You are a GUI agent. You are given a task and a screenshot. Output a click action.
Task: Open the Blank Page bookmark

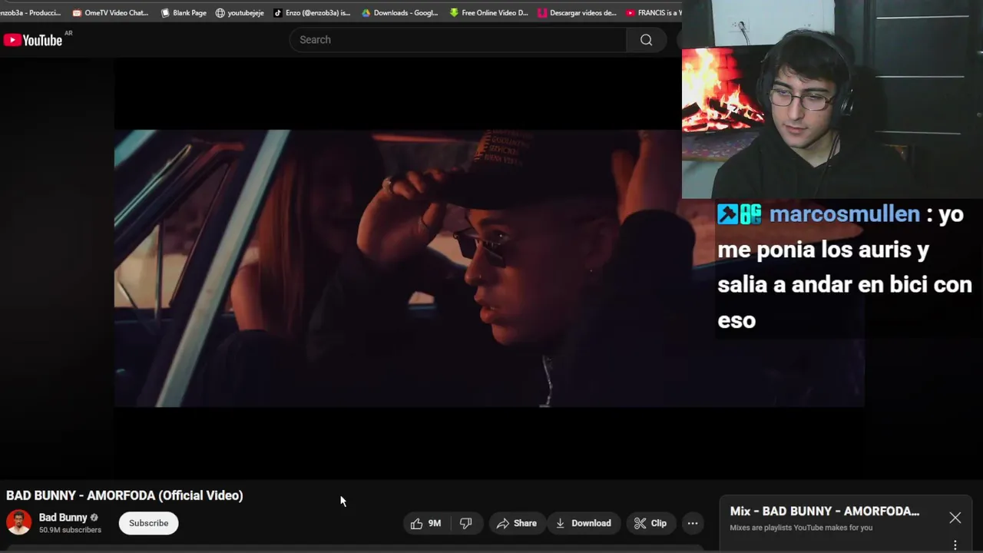pos(183,12)
